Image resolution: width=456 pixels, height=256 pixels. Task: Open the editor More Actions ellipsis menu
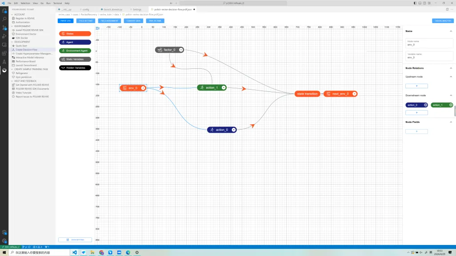[x=452, y=9]
